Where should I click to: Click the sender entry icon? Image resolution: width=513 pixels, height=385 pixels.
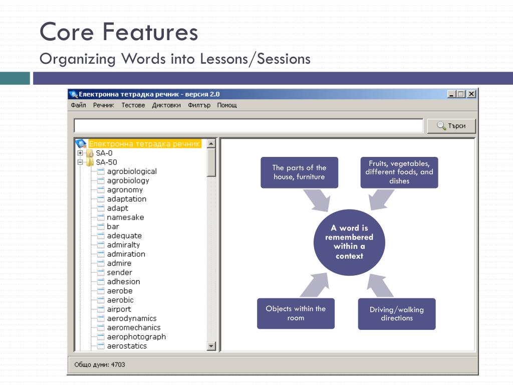(x=101, y=272)
